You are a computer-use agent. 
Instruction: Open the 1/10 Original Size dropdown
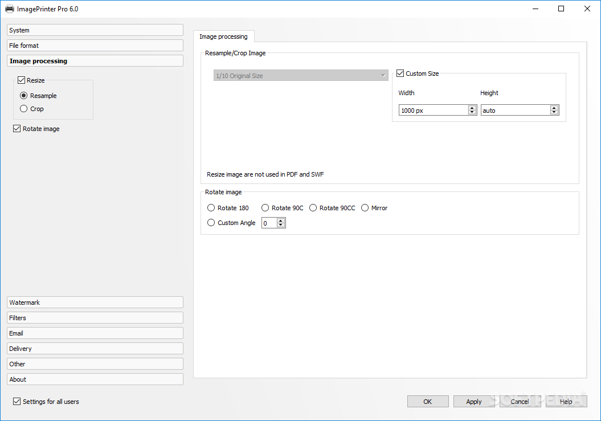tap(301, 76)
